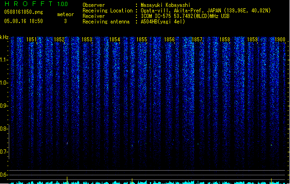Image resolution: width=290 pixels, height=184 pixels.
Task: Click the 1859 time marker
Action: 252,40
